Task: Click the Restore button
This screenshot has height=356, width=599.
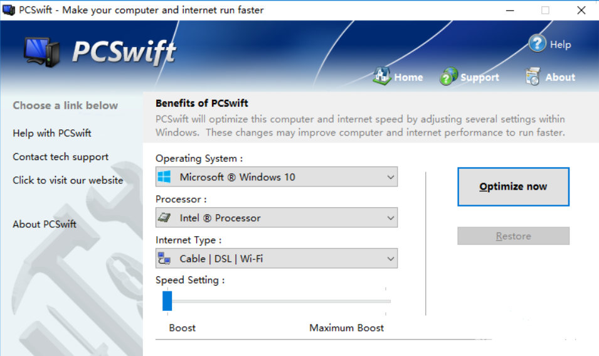Action: (x=514, y=236)
